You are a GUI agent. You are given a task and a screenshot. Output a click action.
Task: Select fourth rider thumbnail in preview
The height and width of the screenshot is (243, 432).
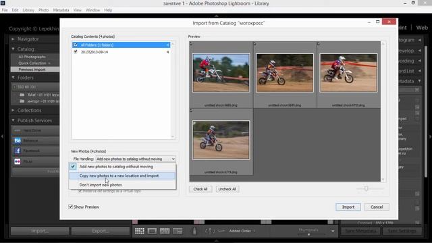tap(221, 140)
